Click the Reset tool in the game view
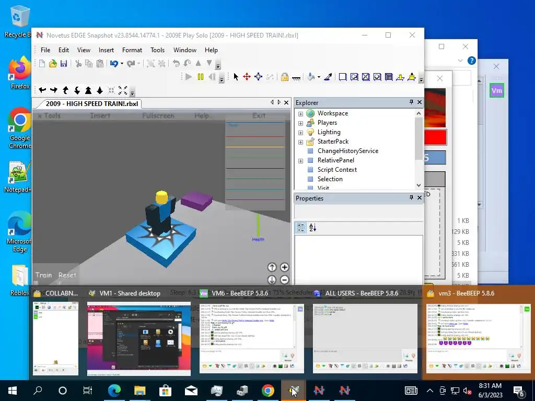535x401 pixels. pyautogui.click(x=67, y=275)
